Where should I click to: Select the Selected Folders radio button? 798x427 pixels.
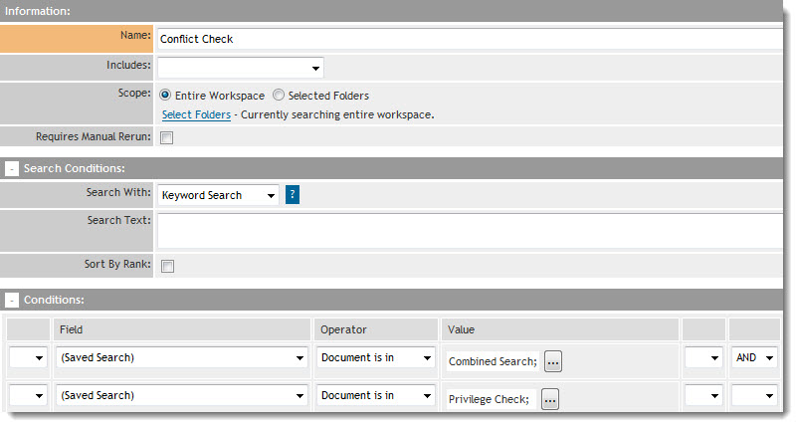click(x=279, y=96)
